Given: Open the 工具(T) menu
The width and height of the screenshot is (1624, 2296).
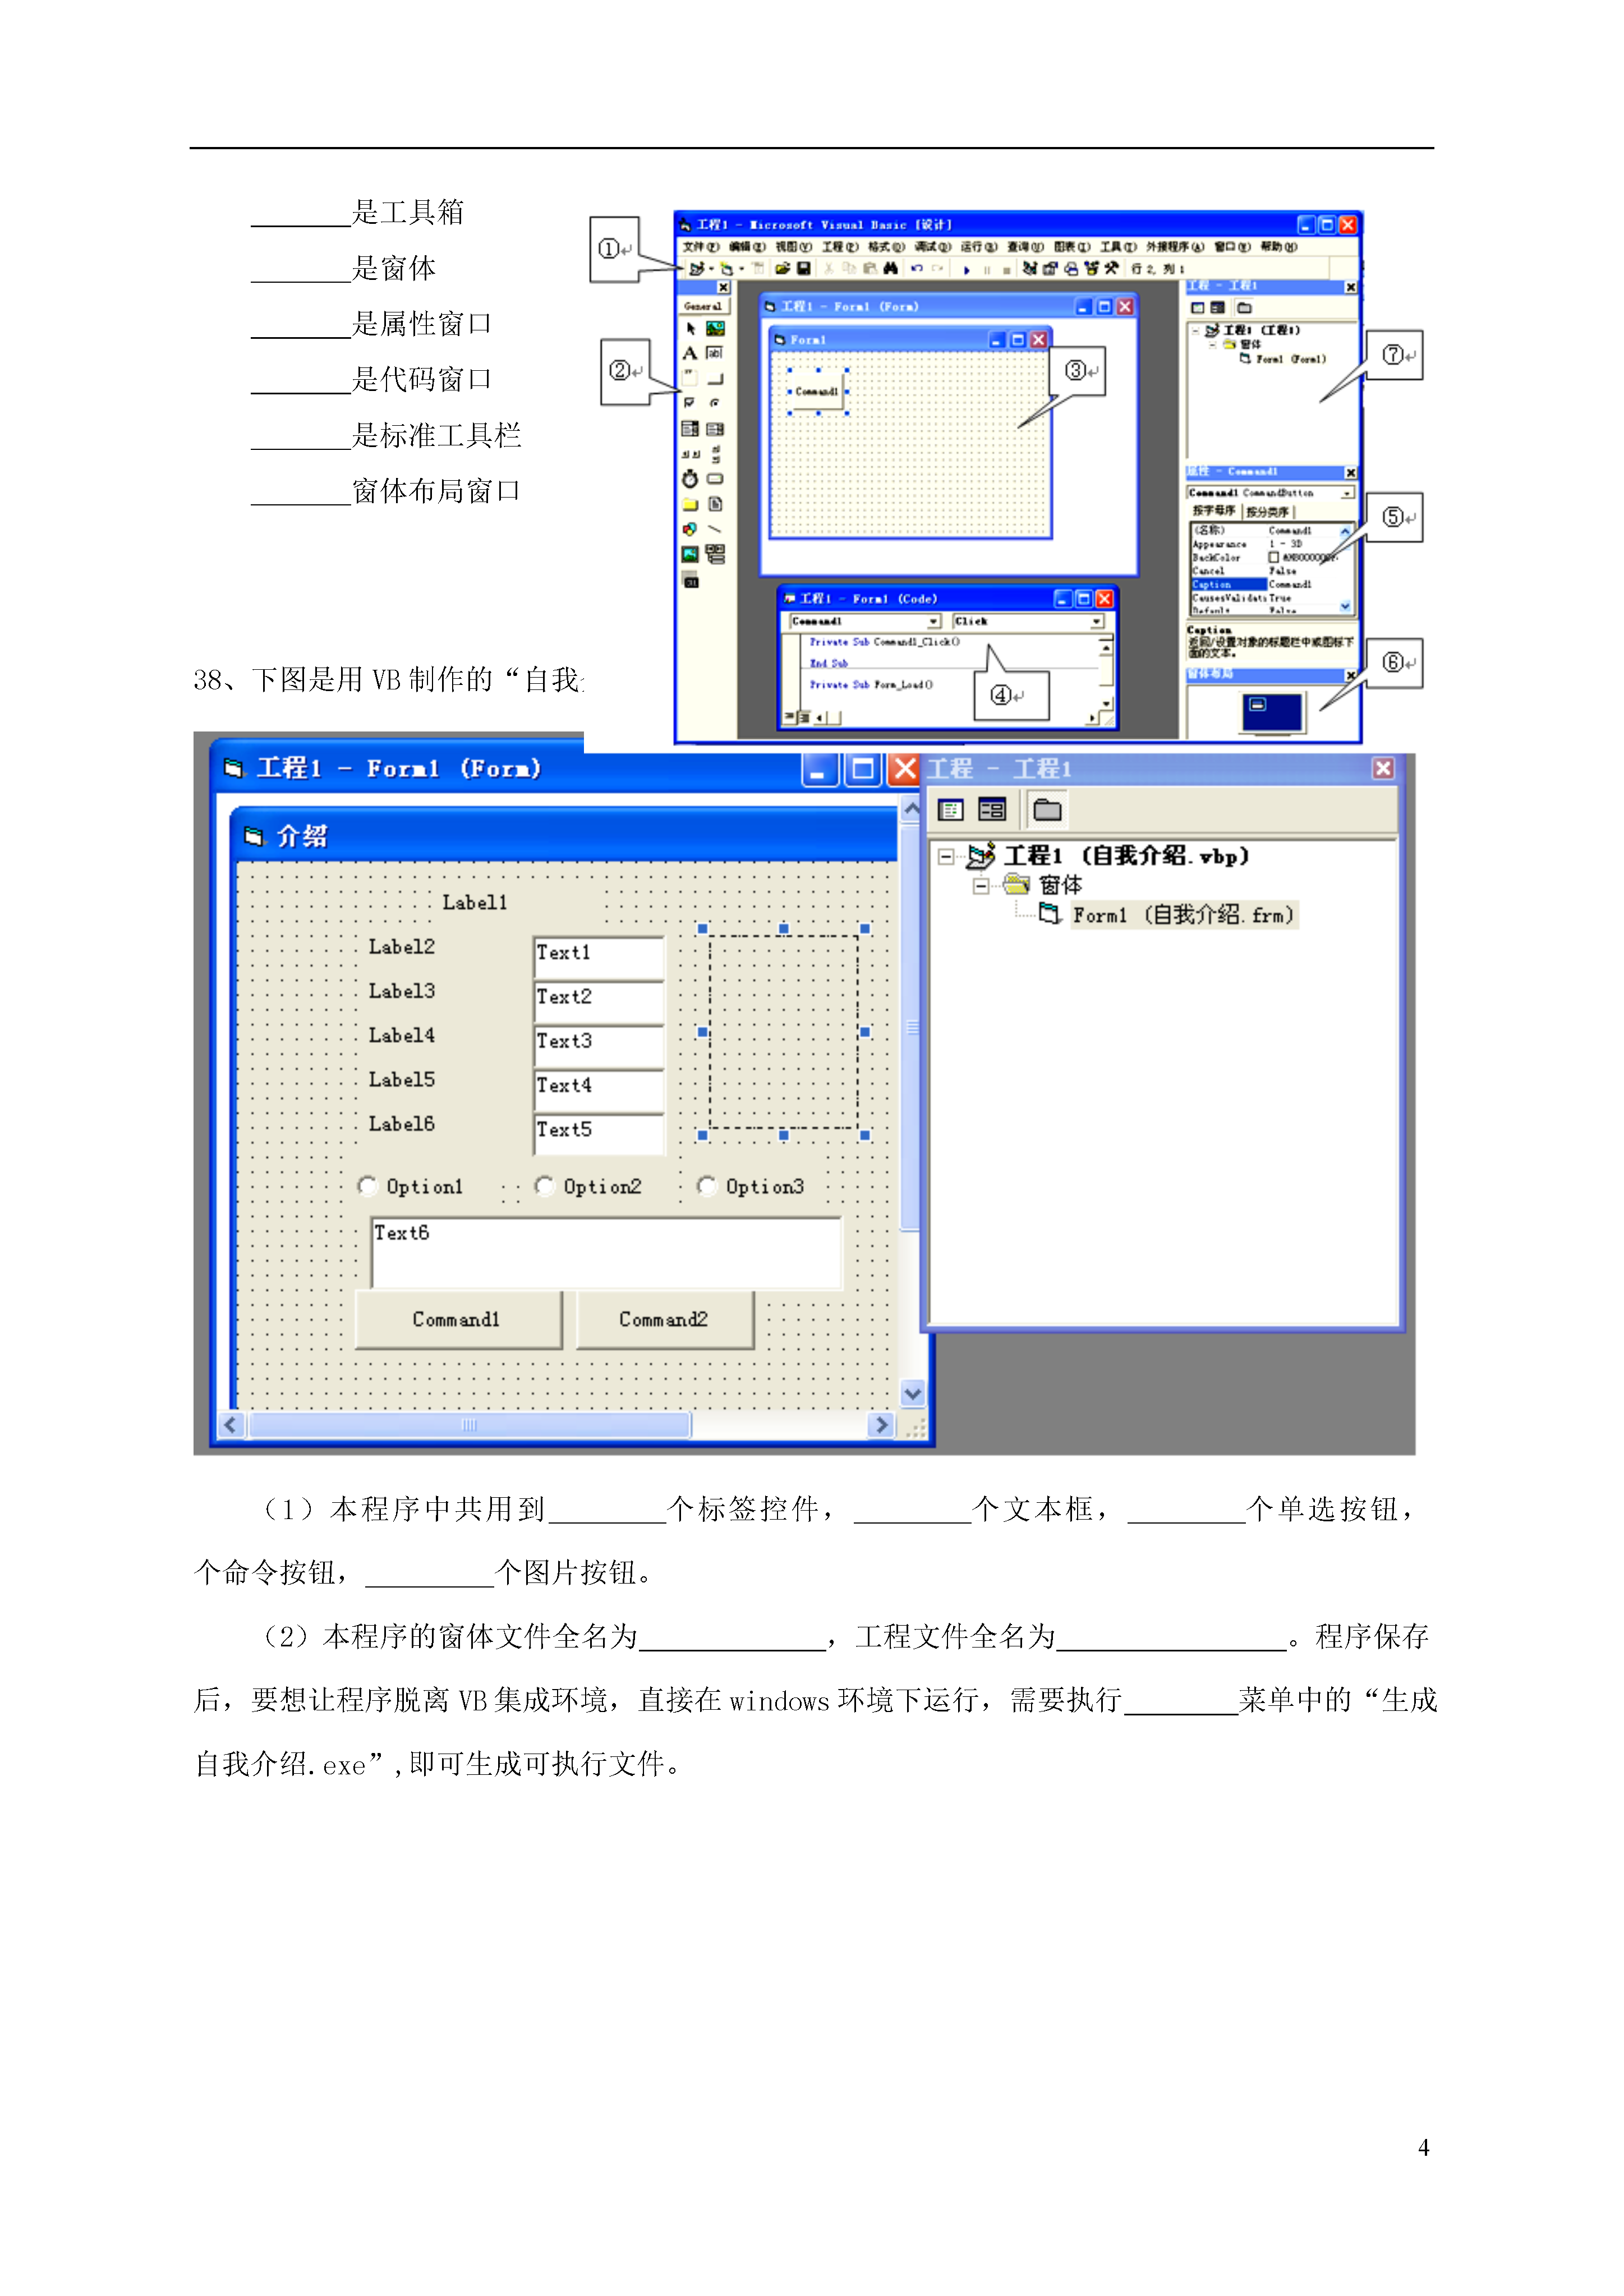Looking at the screenshot, I should [1119, 247].
